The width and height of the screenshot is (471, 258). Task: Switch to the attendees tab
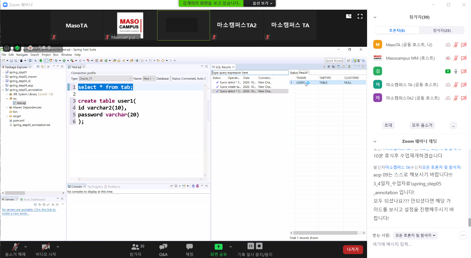click(x=442, y=31)
